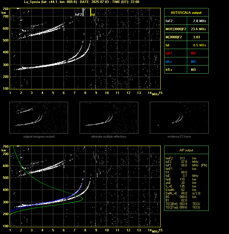Click the green electron density profile peak

pyautogui.click(x=82, y=199)
